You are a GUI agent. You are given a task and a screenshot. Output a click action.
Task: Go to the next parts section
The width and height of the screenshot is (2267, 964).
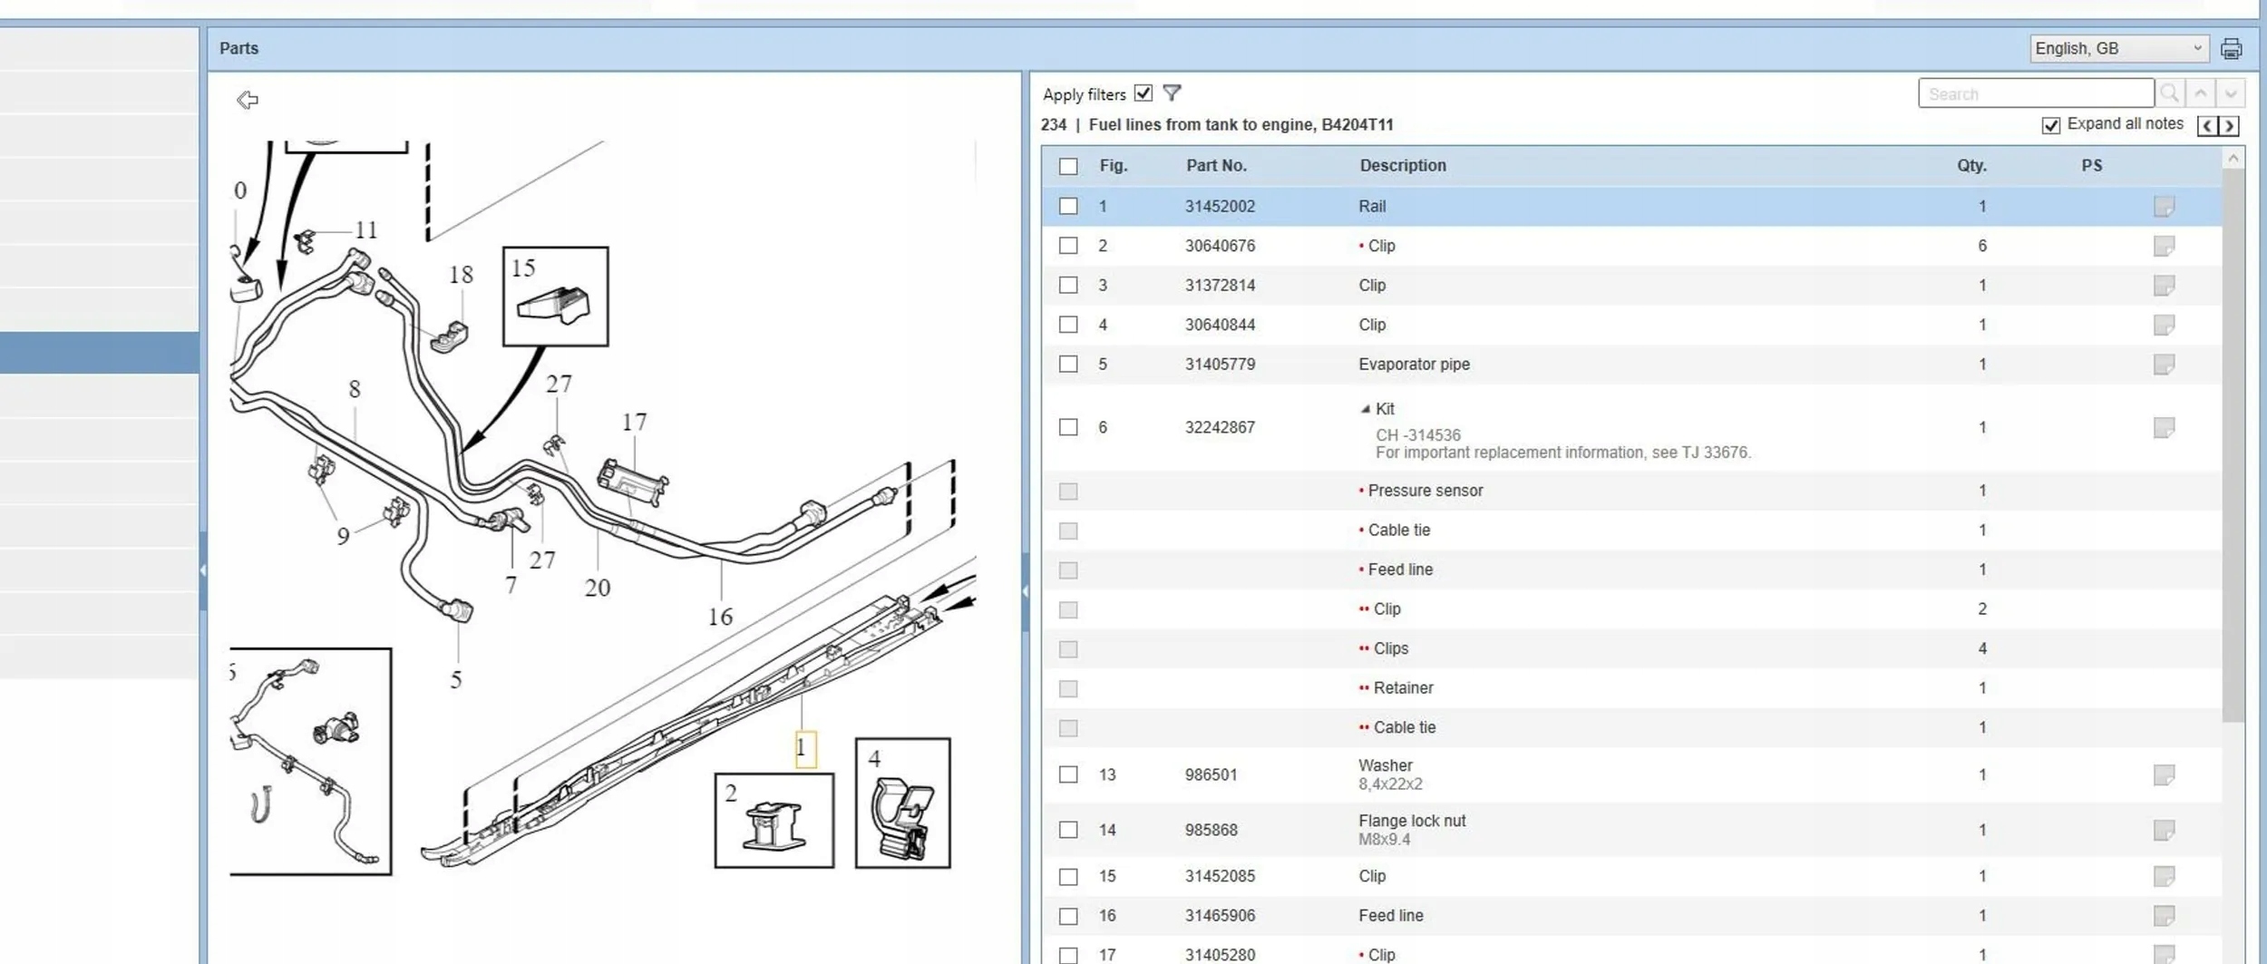(2229, 126)
